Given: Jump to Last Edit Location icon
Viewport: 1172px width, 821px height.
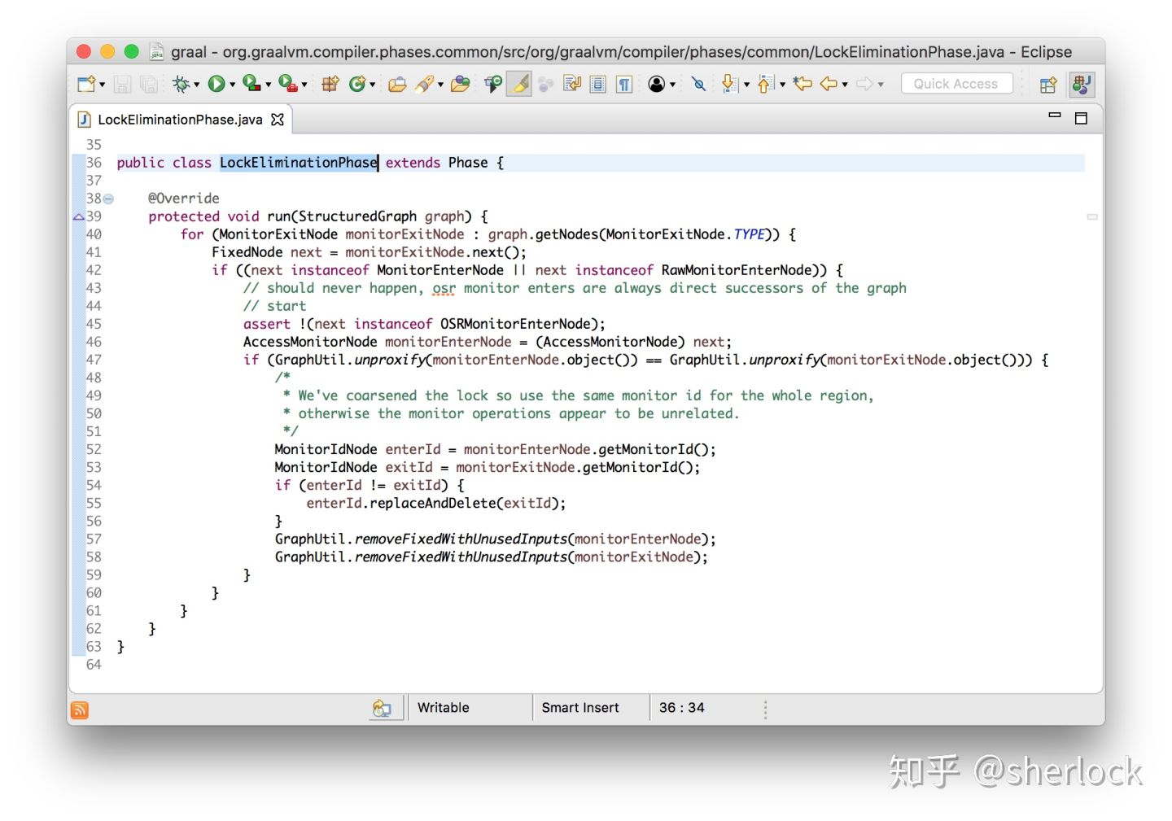Looking at the screenshot, I should [802, 84].
